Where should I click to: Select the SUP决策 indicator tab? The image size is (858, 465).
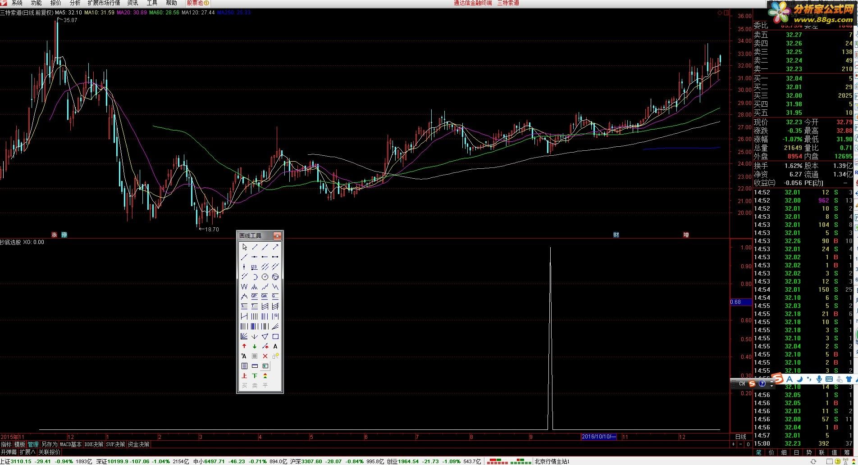(115, 444)
